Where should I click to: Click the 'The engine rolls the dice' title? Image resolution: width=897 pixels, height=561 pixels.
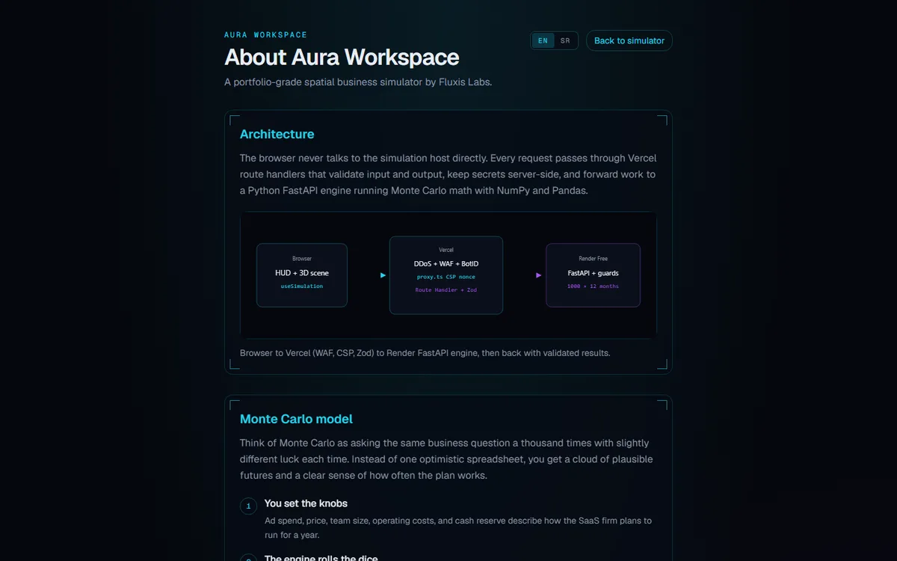(321, 558)
